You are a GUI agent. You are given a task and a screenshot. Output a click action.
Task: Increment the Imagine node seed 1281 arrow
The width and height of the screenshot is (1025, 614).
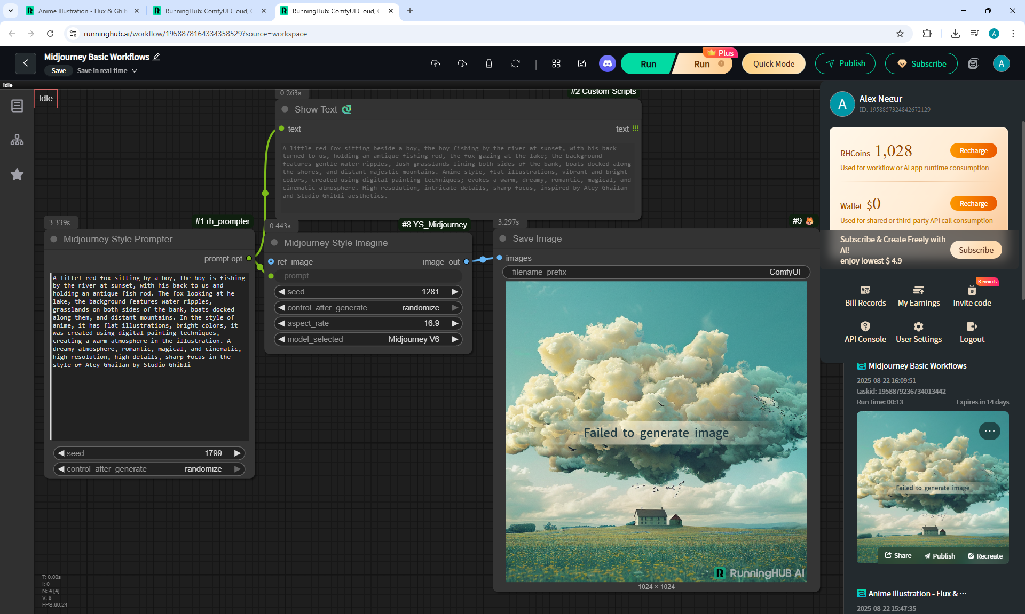(x=455, y=292)
